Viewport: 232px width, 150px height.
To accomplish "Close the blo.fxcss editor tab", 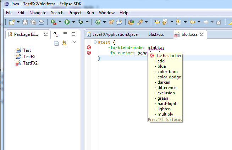I will click(x=202, y=34).
